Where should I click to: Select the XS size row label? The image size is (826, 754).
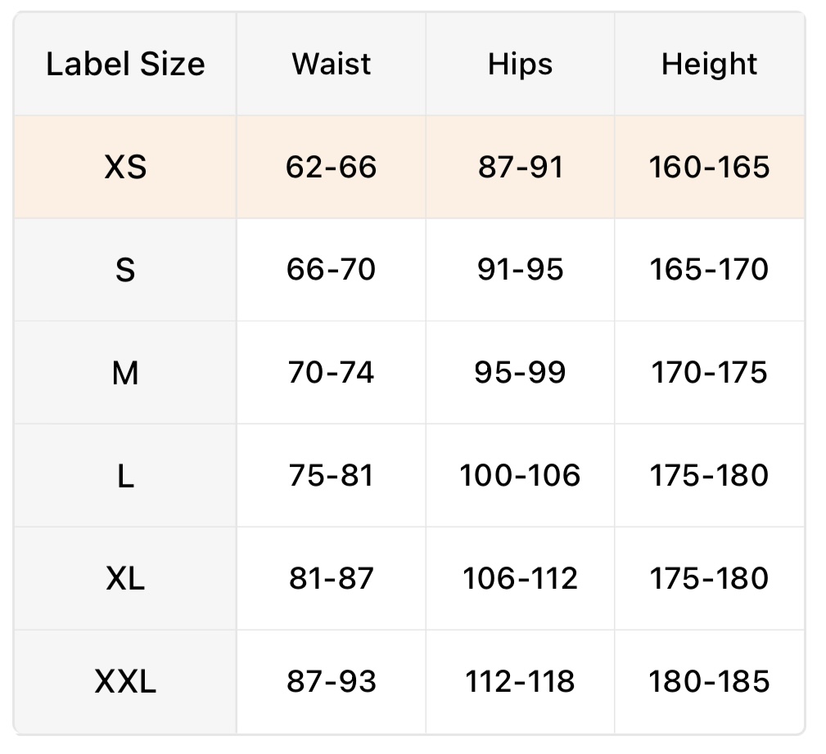coord(125,168)
